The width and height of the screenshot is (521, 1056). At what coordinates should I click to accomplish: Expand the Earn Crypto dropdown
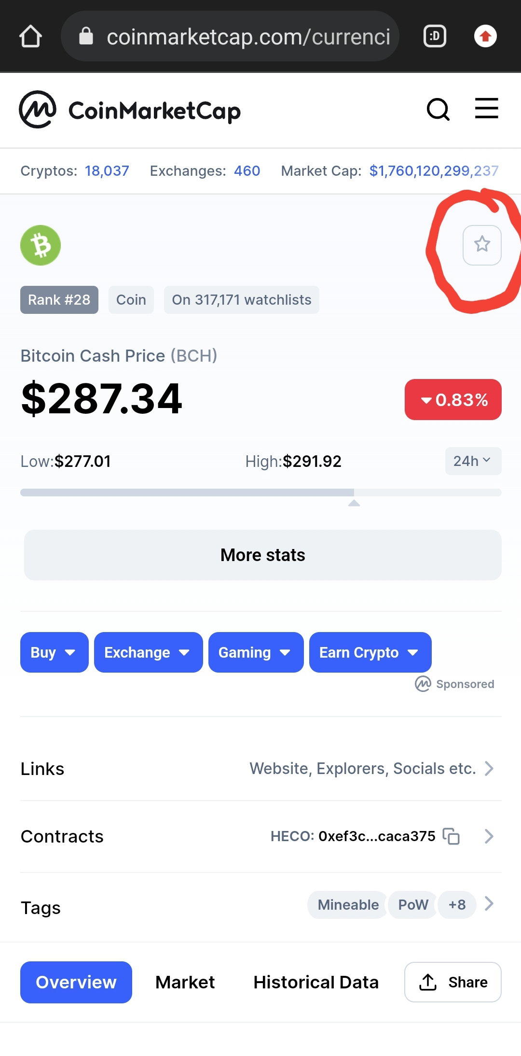tap(370, 652)
